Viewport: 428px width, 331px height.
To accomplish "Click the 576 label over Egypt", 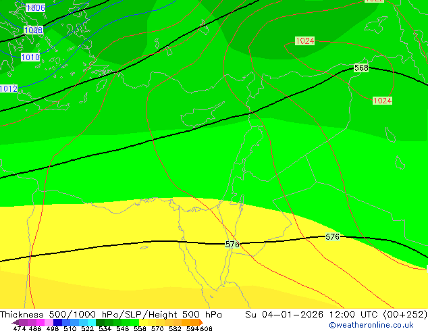I will click(x=232, y=244).
